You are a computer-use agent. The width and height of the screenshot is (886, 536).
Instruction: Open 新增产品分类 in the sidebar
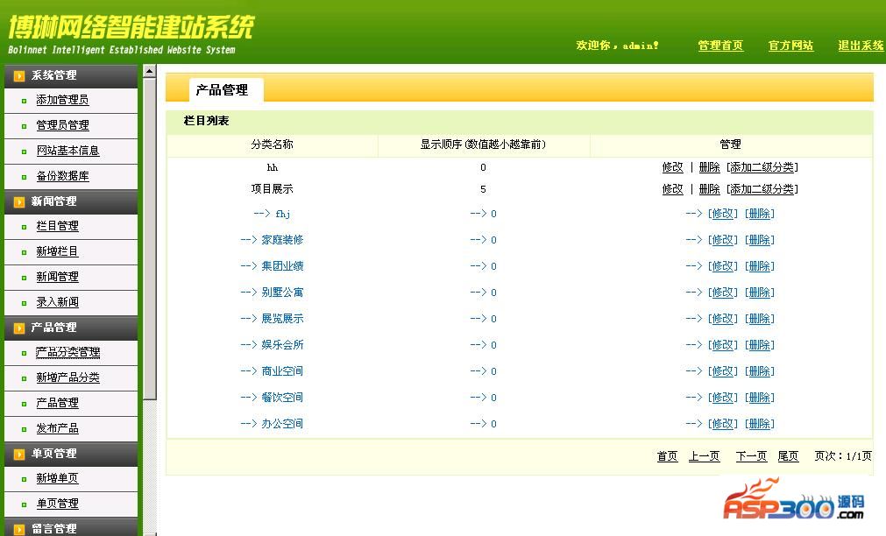[67, 377]
